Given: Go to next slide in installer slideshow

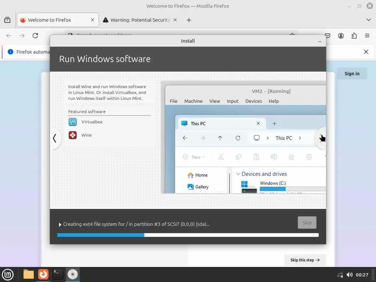Looking at the screenshot, I should (321, 138).
